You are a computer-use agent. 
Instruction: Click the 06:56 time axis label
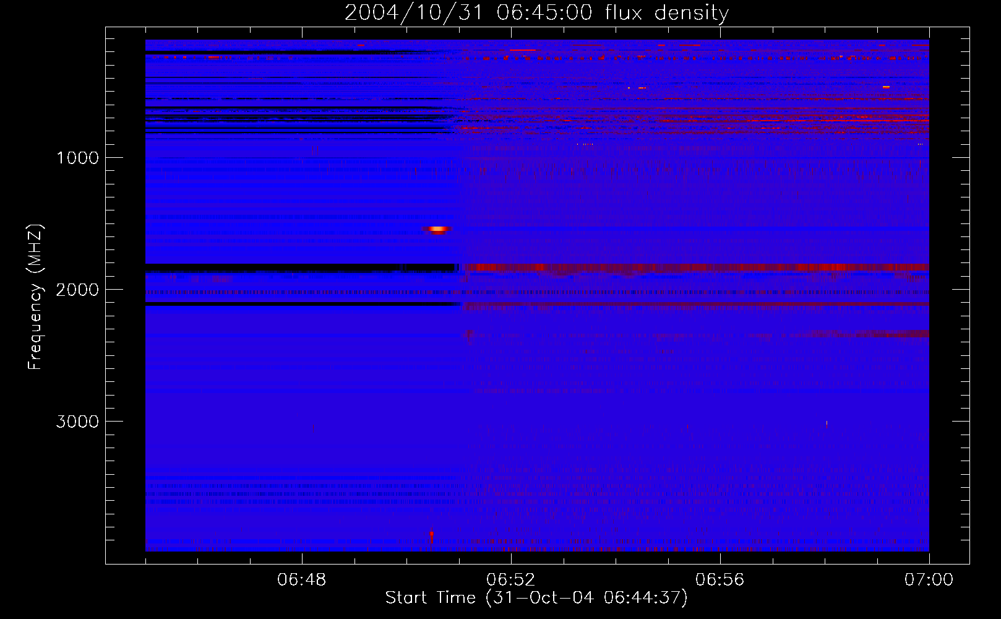720,580
